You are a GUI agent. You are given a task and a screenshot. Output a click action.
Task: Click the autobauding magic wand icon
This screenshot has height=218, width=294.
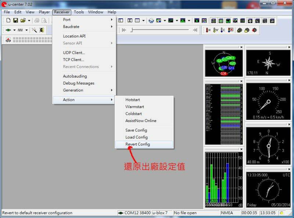(x=34, y=30)
